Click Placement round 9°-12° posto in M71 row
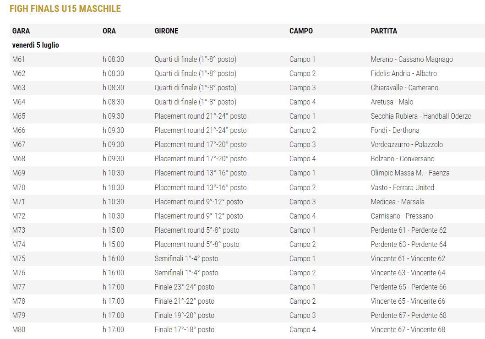The width and height of the screenshot is (485, 339). click(x=199, y=202)
